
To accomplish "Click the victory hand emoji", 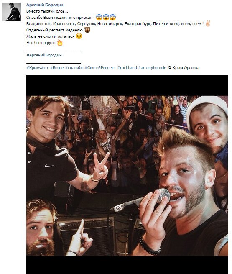I will [x=208, y=23].
